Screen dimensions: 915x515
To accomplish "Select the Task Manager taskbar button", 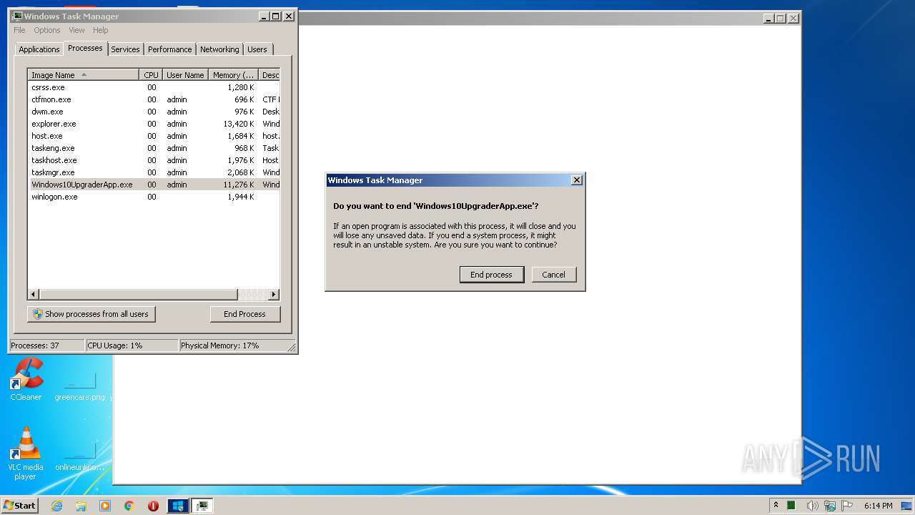I will pyautogui.click(x=202, y=506).
